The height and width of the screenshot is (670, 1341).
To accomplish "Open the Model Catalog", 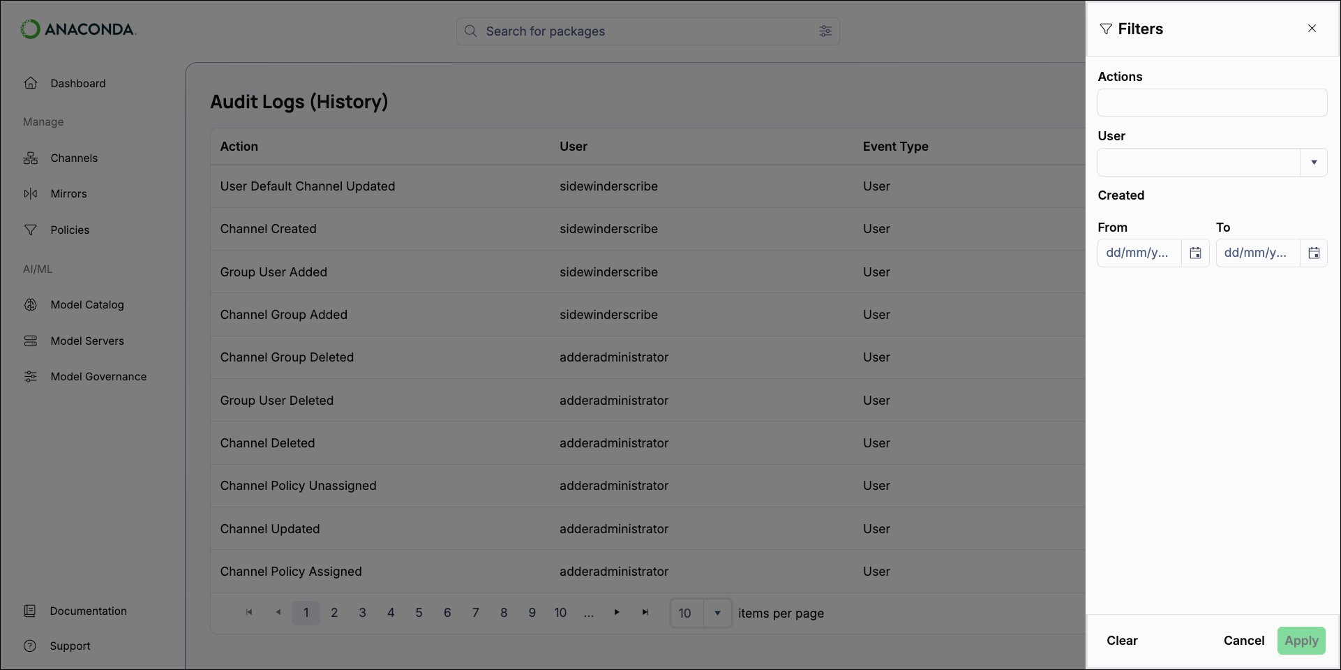I will [x=87, y=304].
